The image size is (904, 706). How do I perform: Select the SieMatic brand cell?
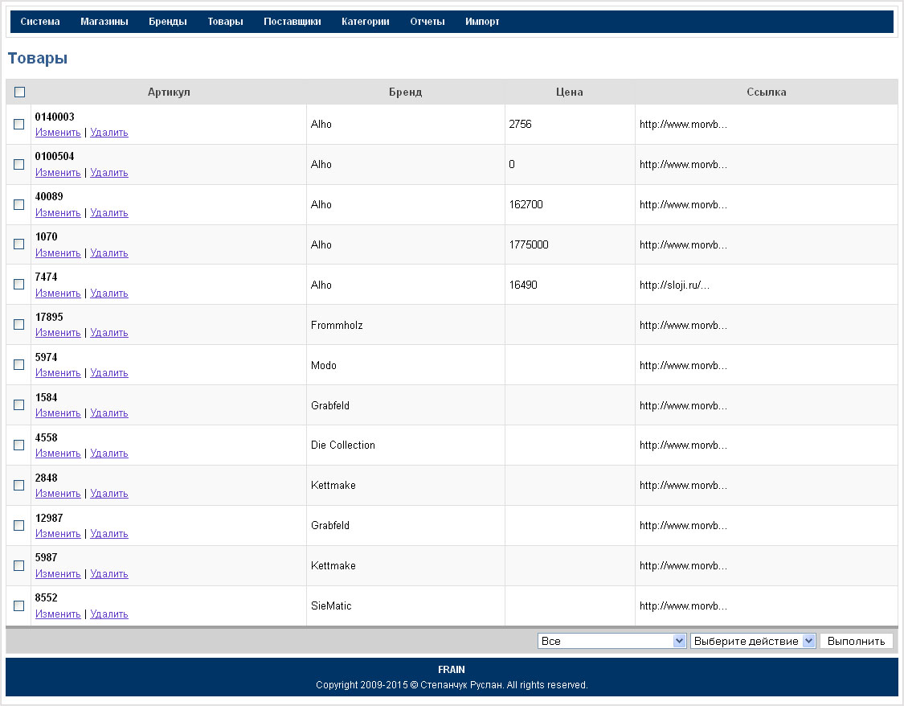[x=405, y=605]
